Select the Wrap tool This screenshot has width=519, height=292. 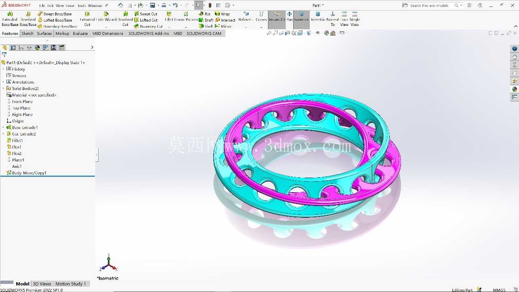(x=222, y=14)
